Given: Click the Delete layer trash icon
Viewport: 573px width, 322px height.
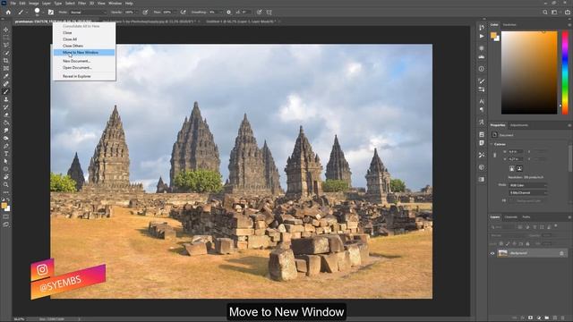Looking at the screenshot, I should [x=563, y=318].
